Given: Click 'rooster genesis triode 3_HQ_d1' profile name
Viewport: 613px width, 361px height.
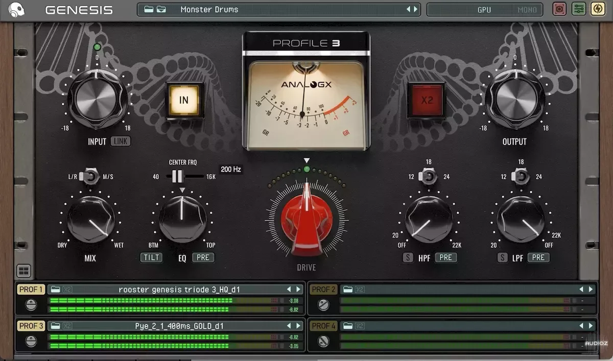Looking at the screenshot, I should tap(179, 290).
